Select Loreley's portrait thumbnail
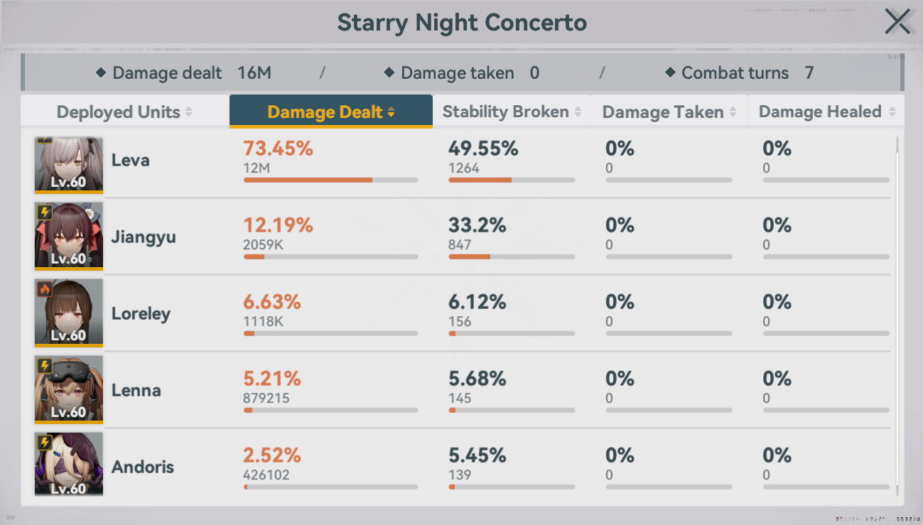923x525 pixels. point(69,312)
